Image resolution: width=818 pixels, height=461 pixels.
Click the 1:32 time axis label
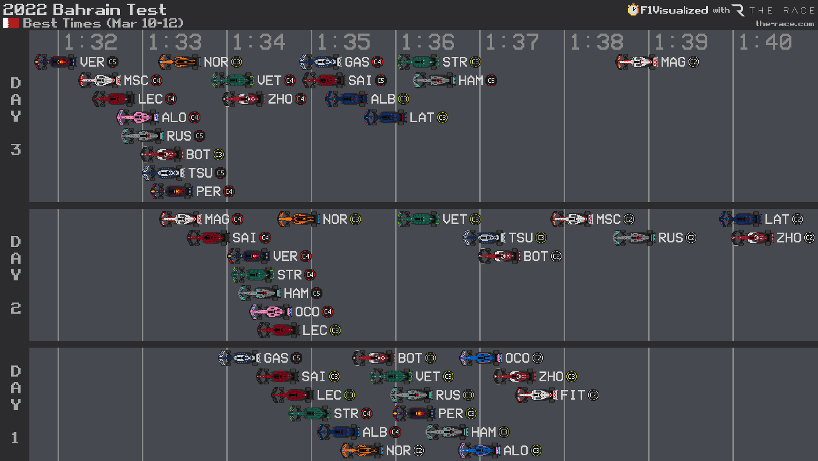pos(91,42)
